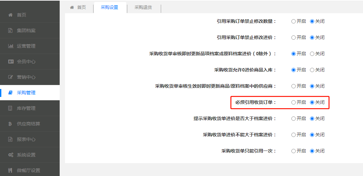The image size is (363, 176).
Task: Click the 会员中心 ID card icon
Action: point(10,62)
